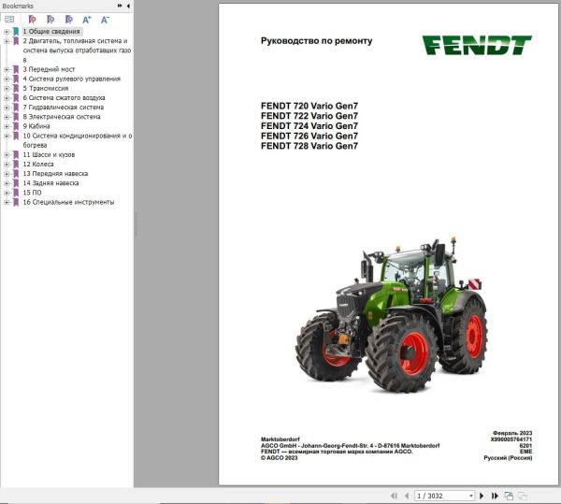
Task: Open bookmark 15 ПО
Action: pyautogui.click(x=32, y=193)
